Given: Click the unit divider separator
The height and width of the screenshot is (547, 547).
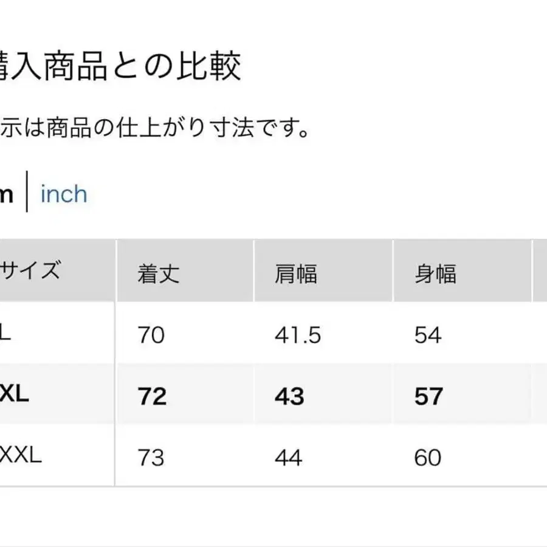Looking at the screenshot, I should click(x=27, y=193).
